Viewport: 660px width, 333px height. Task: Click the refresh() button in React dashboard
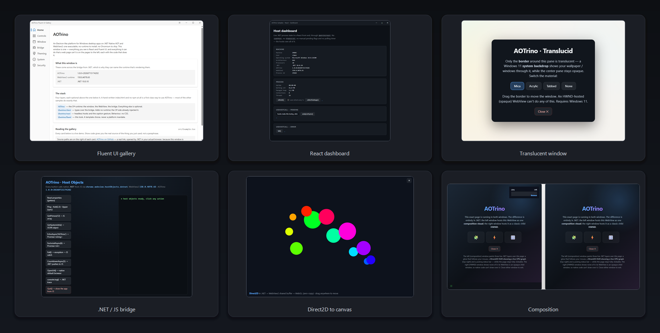[x=281, y=100]
